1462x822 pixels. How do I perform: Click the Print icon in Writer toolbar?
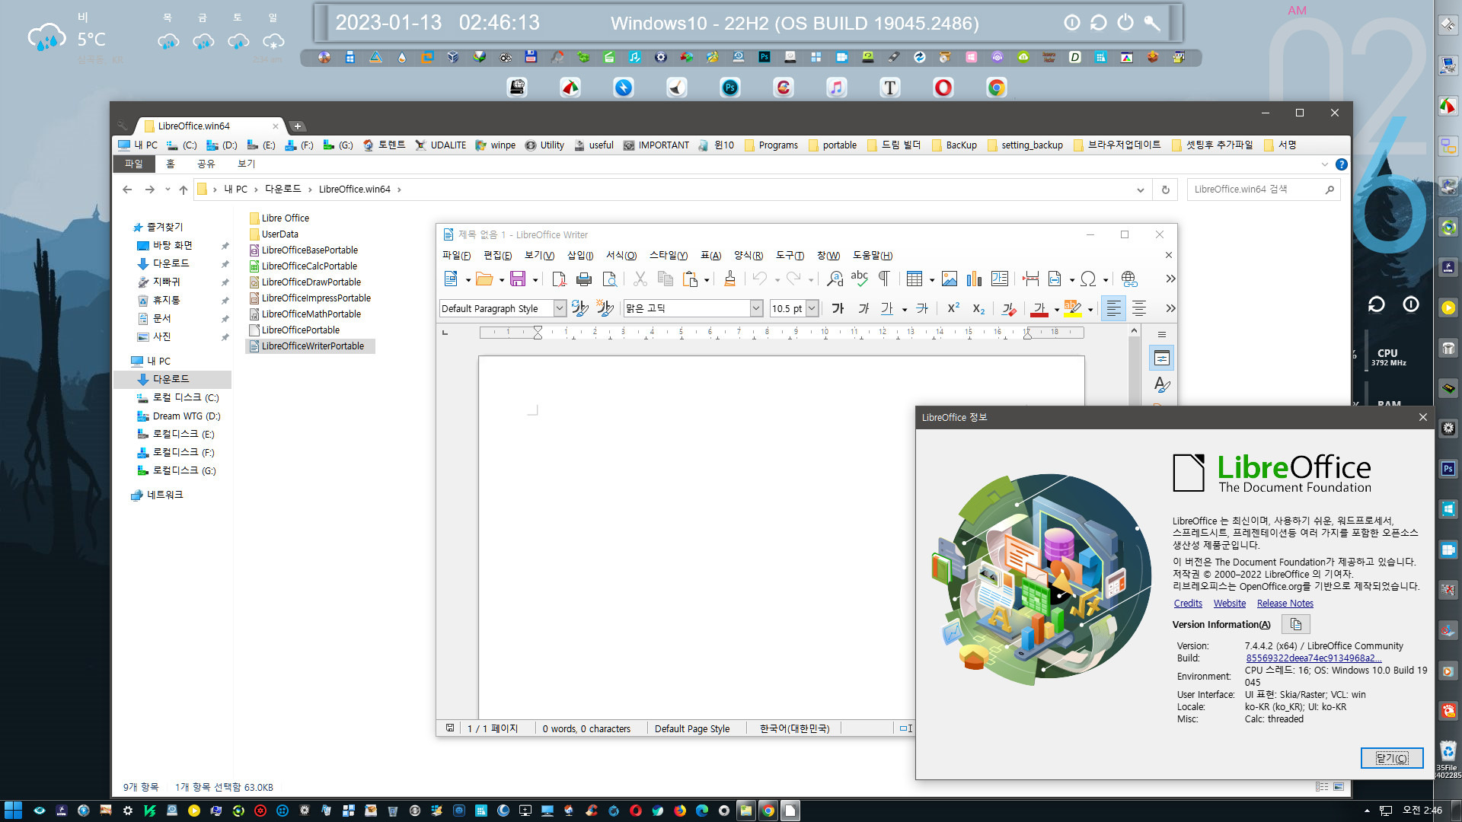(x=584, y=279)
